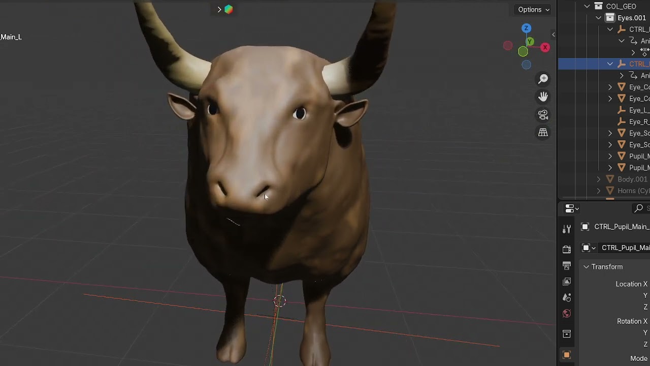The height and width of the screenshot is (366, 650).
Task: Click the viewport zoom magnifier icon
Action: 543,79
